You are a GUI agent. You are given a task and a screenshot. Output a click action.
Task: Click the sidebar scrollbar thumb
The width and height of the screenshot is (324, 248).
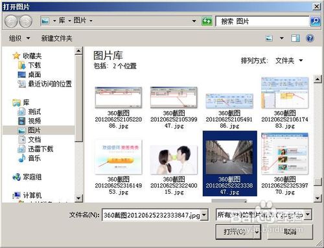pyautogui.click(x=78, y=98)
